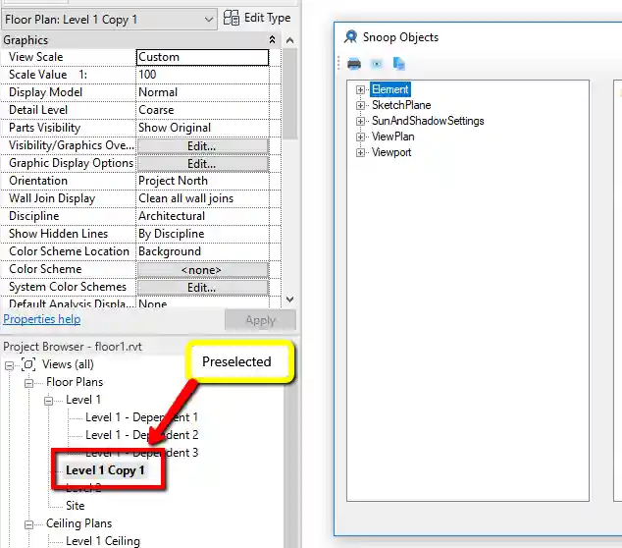Screen dimensions: 622x548
Task: Open the Properties help link
Action: pyautogui.click(x=42, y=320)
